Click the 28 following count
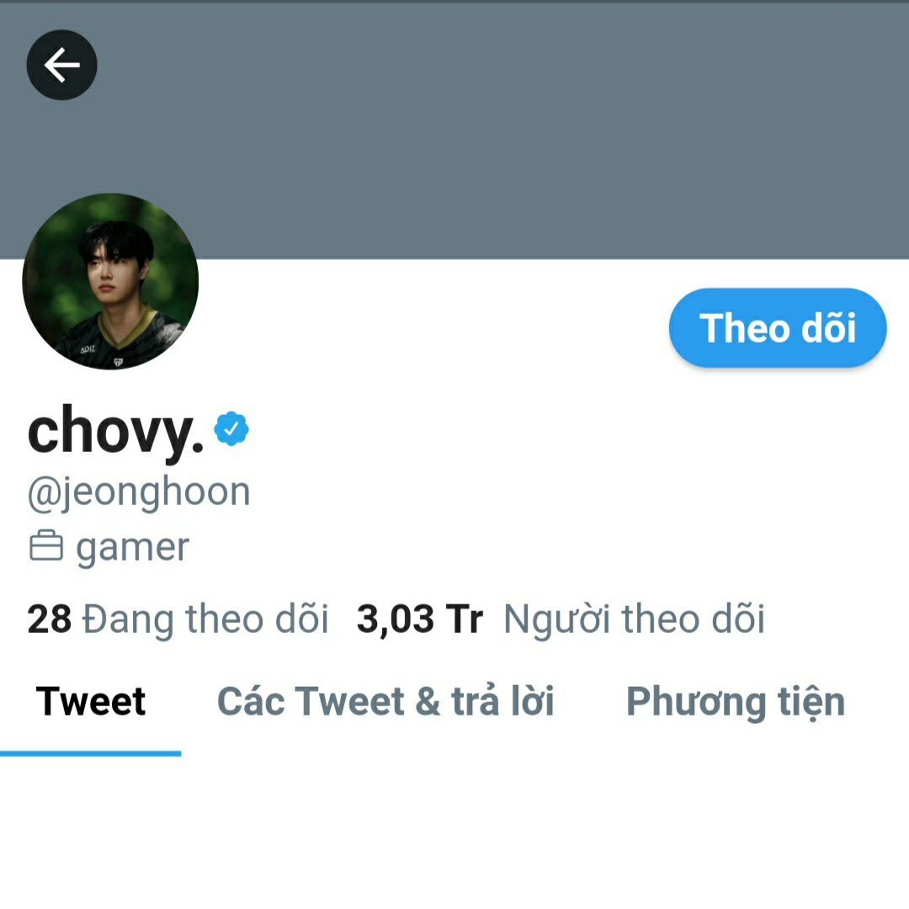Viewport: 909px width, 909px height. coord(50,619)
